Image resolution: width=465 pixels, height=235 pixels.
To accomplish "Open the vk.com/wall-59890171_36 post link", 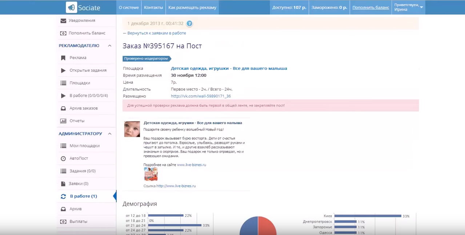I will tap(201, 96).
